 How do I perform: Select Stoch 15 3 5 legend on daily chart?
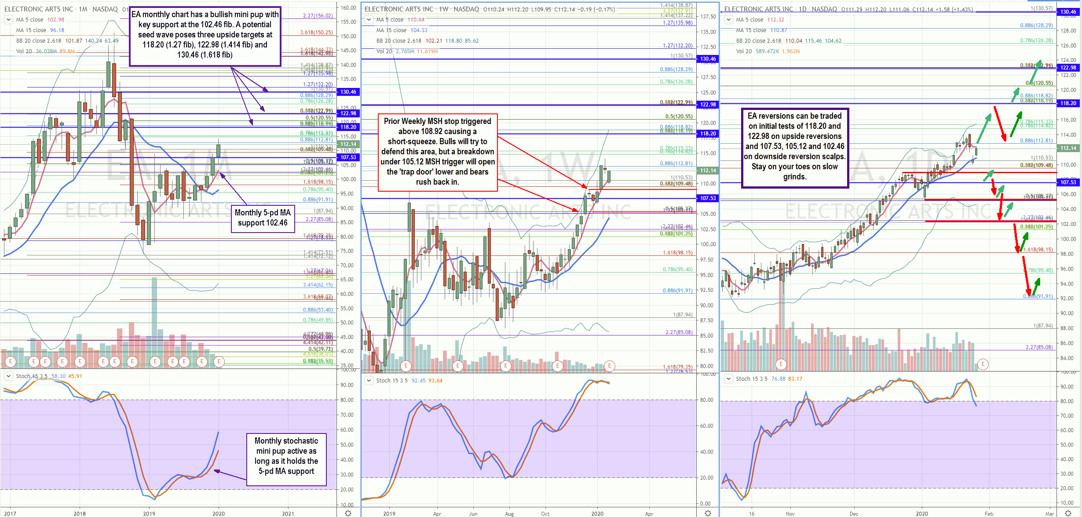coord(769,379)
